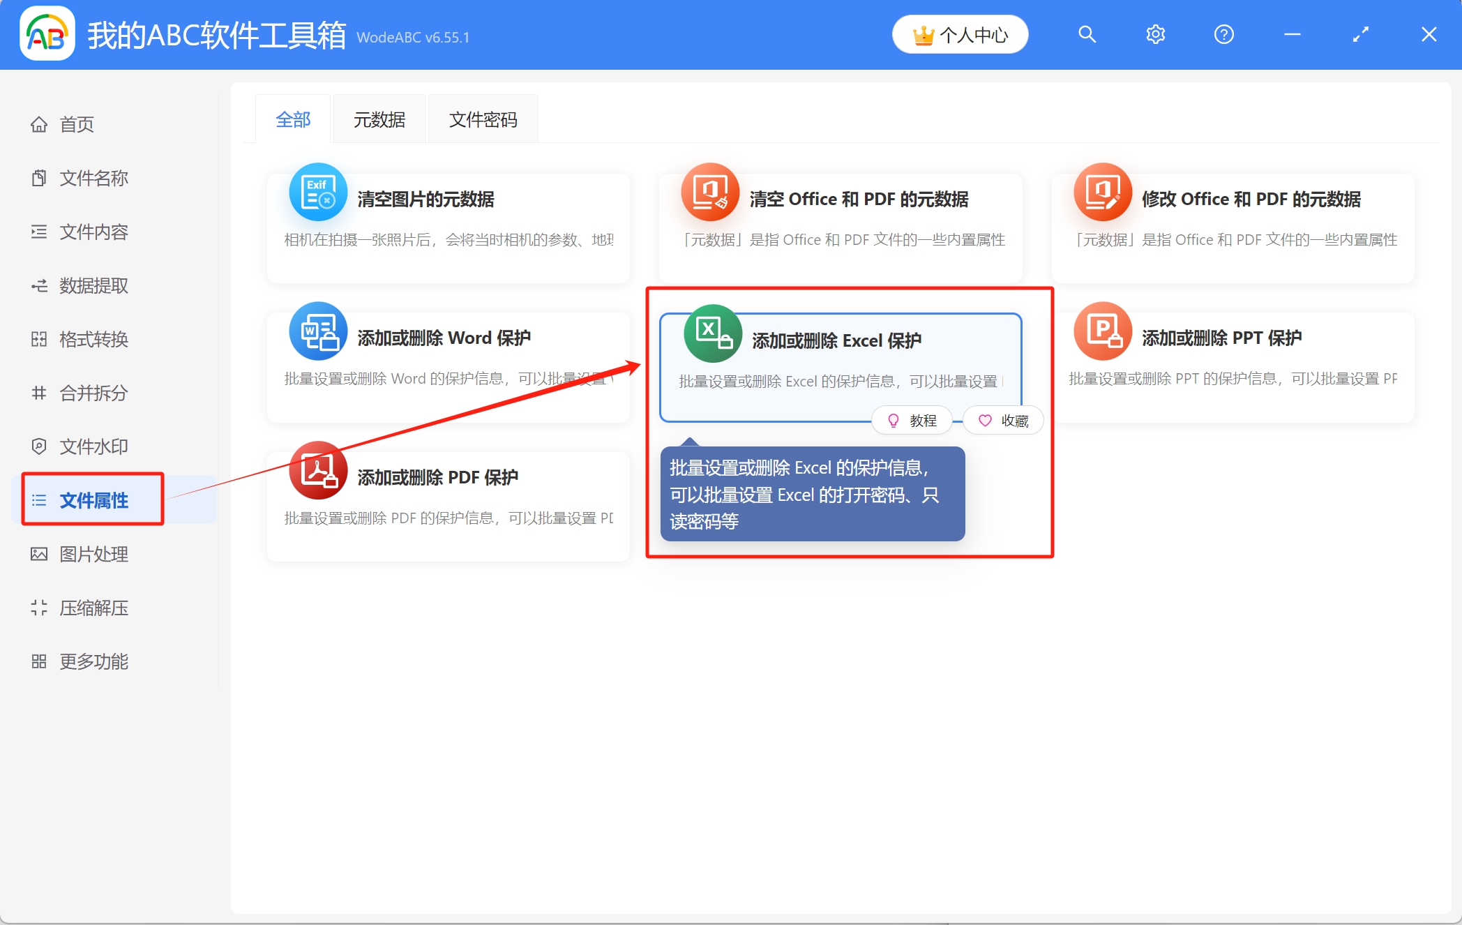Switch to the 元数据 tab
Image resolution: width=1462 pixels, height=925 pixels.
pyautogui.click(x=379, y=119)
